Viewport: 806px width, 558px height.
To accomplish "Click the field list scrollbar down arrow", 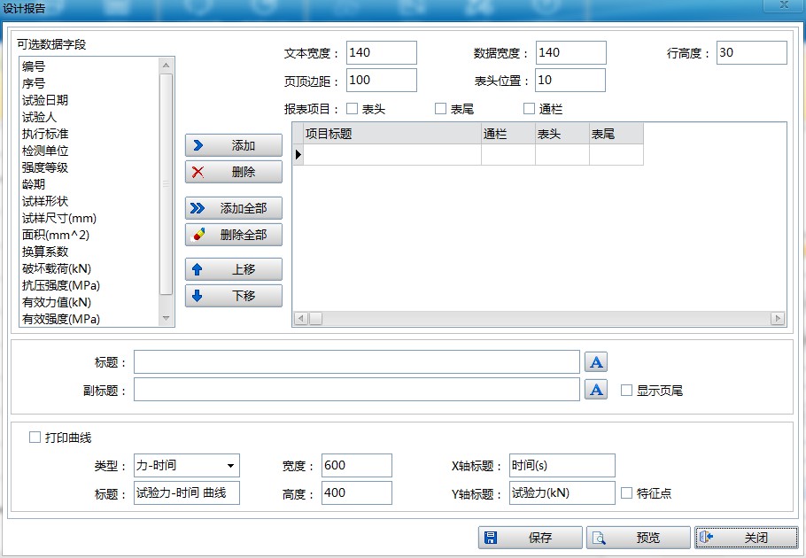I will point(166,316).
